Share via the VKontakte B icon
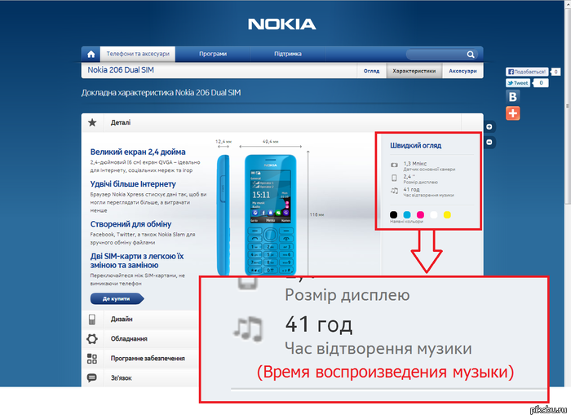The height and width of the screenshot is (419, 571). click(513, 96)
